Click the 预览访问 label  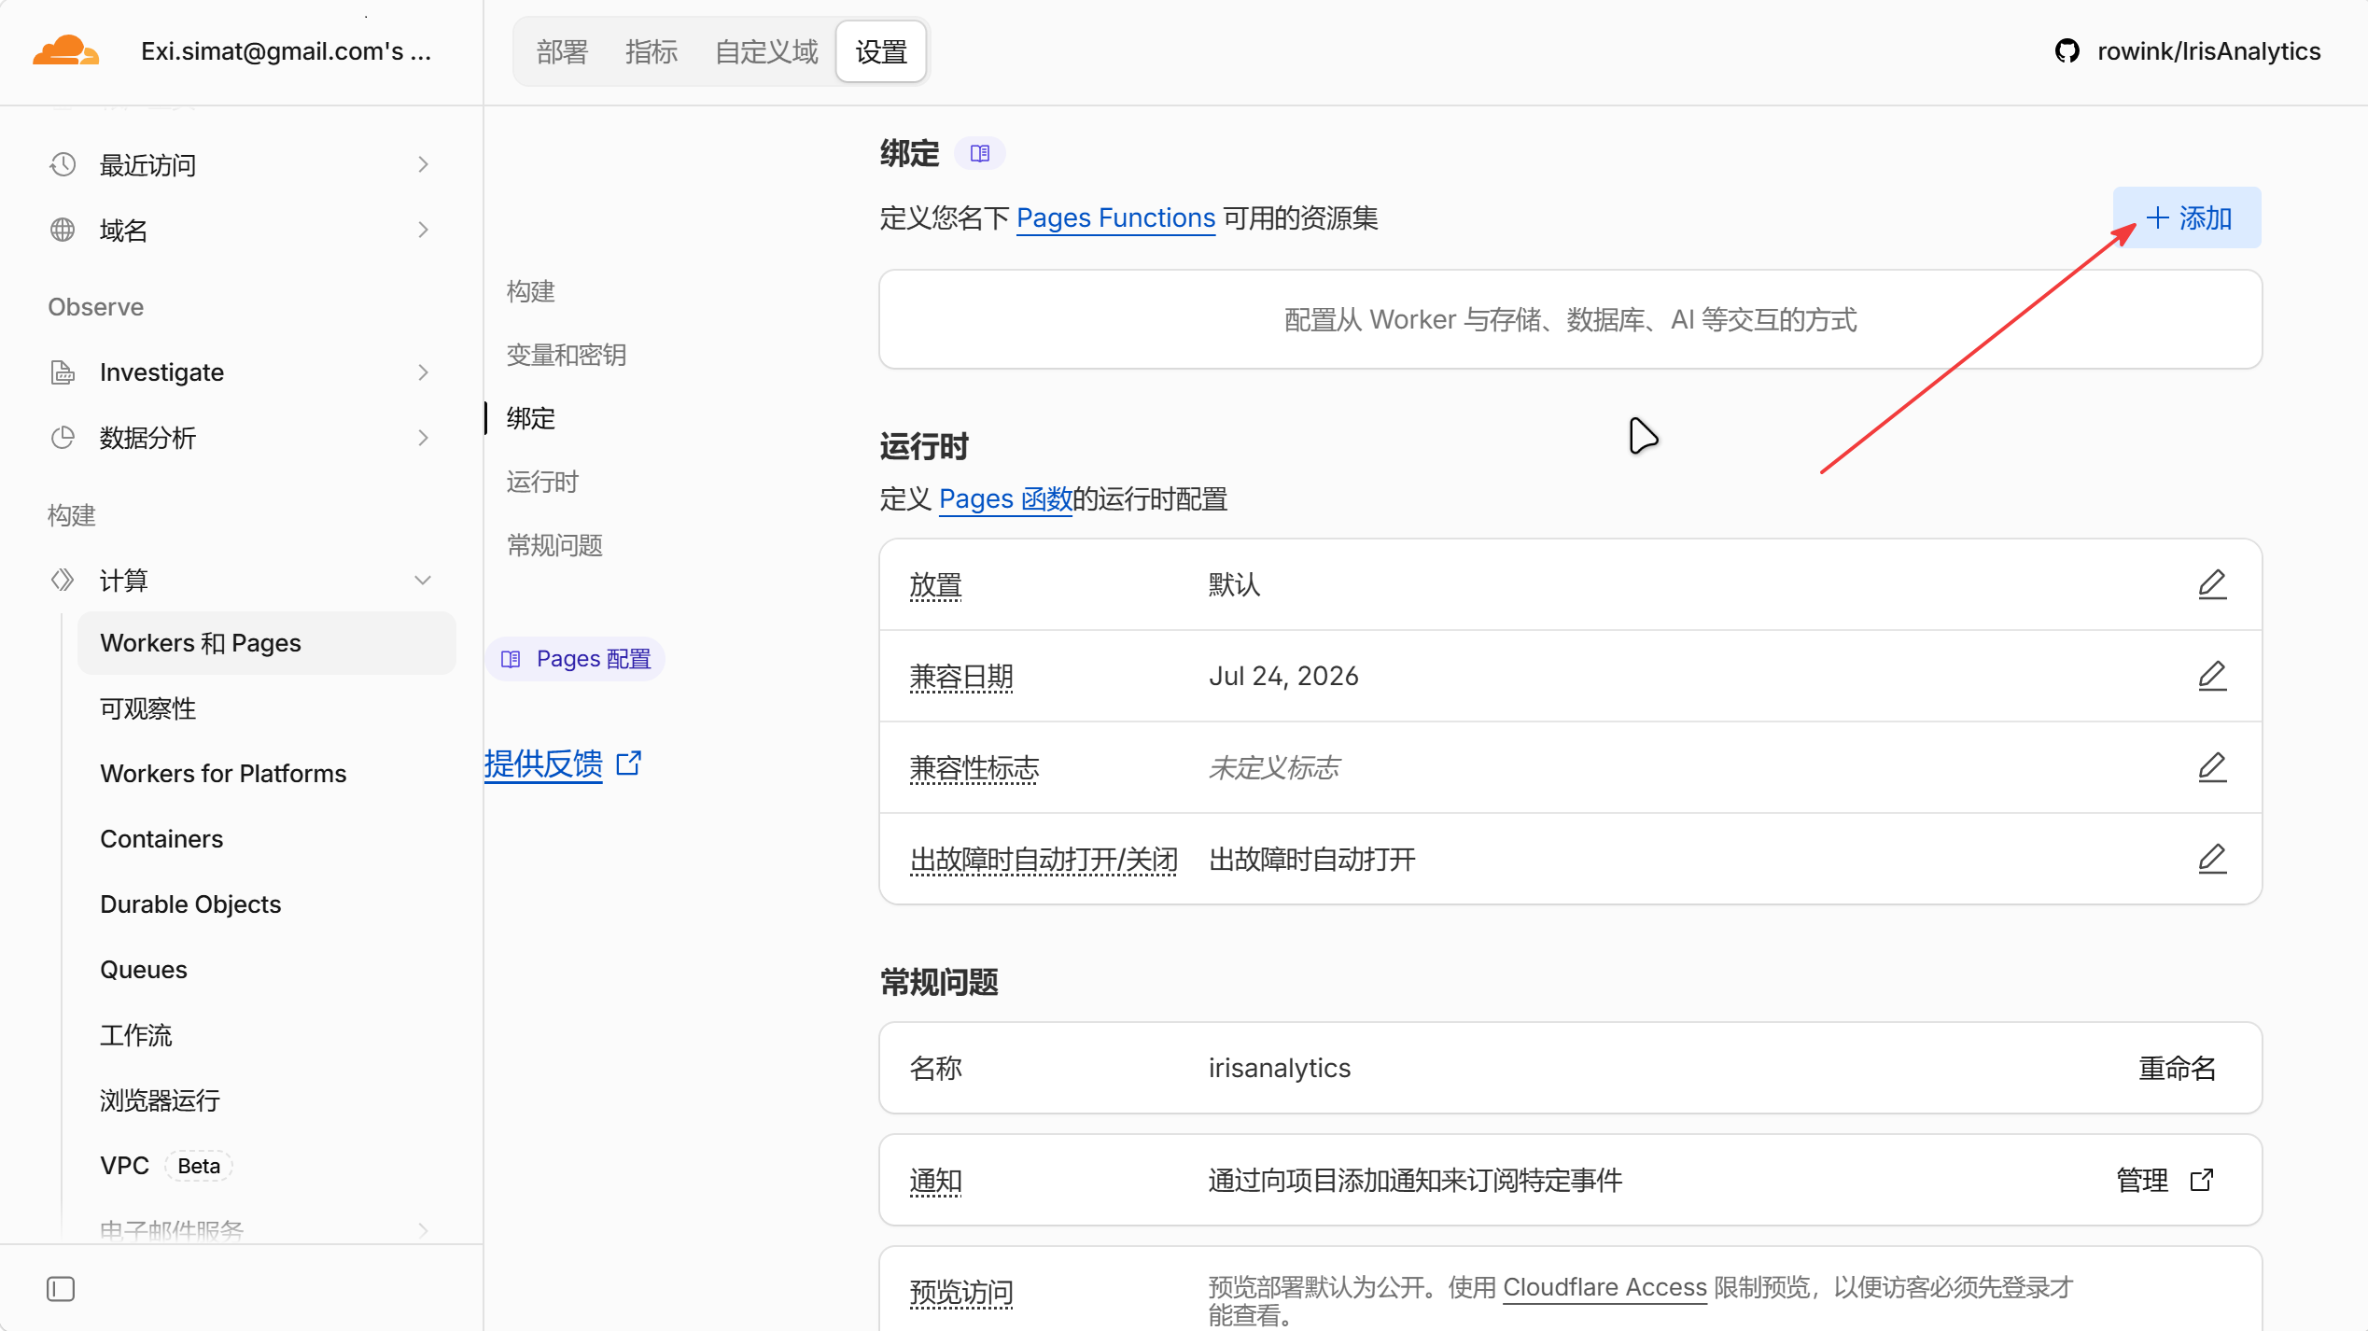click(x=961, y=1293)
